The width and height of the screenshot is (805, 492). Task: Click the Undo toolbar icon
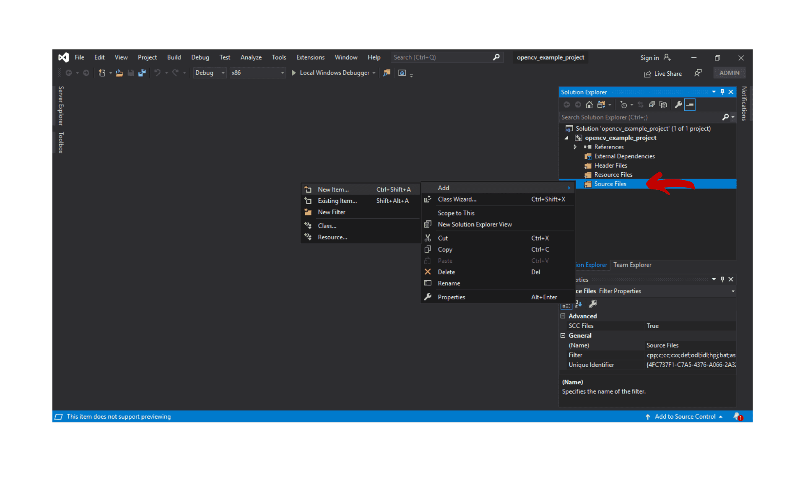pyautogui.click(x=157, y=73)
